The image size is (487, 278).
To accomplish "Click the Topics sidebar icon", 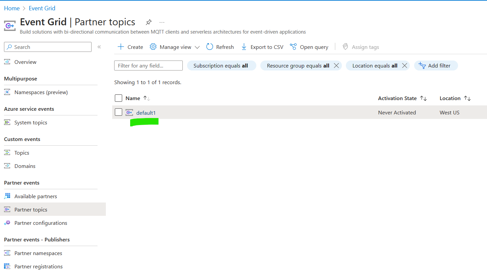I will click(x=7, y=153).
